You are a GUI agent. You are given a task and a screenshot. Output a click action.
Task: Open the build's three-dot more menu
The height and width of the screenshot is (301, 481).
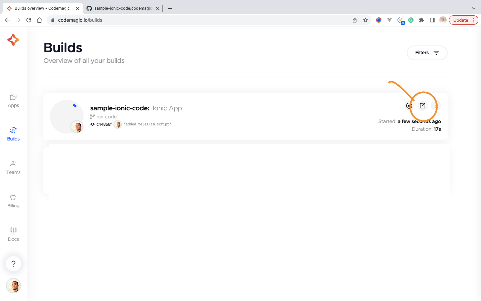[436, 106]
